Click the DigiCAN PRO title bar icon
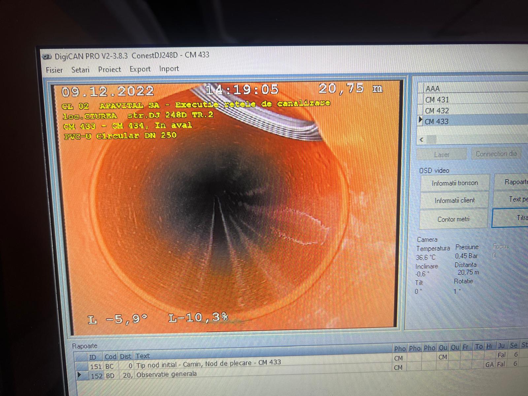This screenshot has height=396, width=528. [x=47, y=57]
